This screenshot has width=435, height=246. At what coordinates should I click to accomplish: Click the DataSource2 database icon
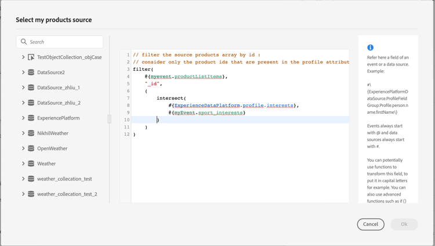pos(31,73)
